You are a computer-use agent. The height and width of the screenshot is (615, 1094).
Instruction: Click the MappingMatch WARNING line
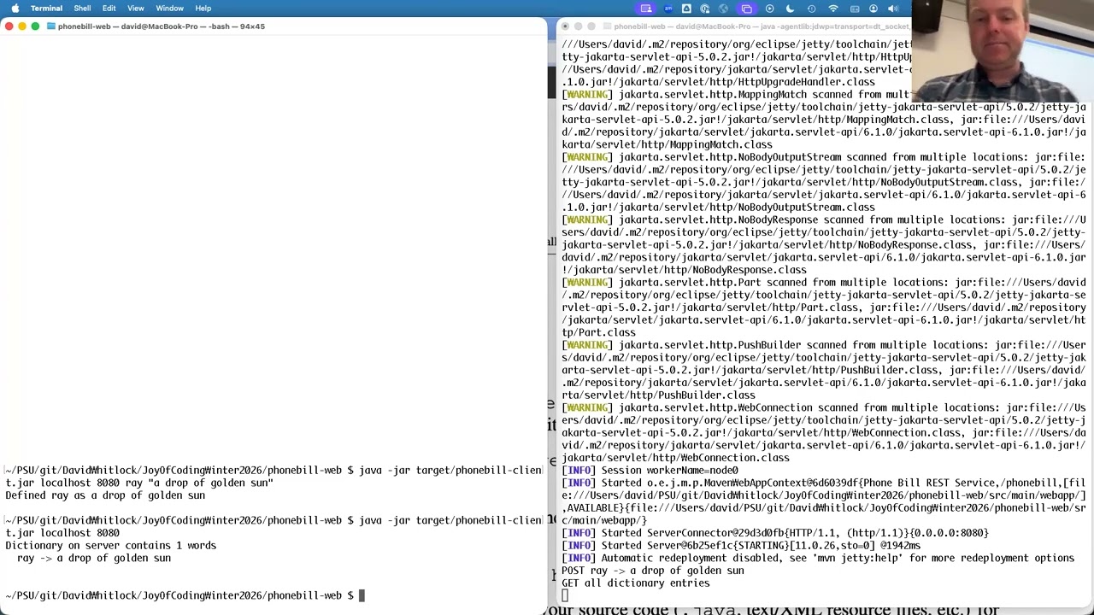pos(824,120)
